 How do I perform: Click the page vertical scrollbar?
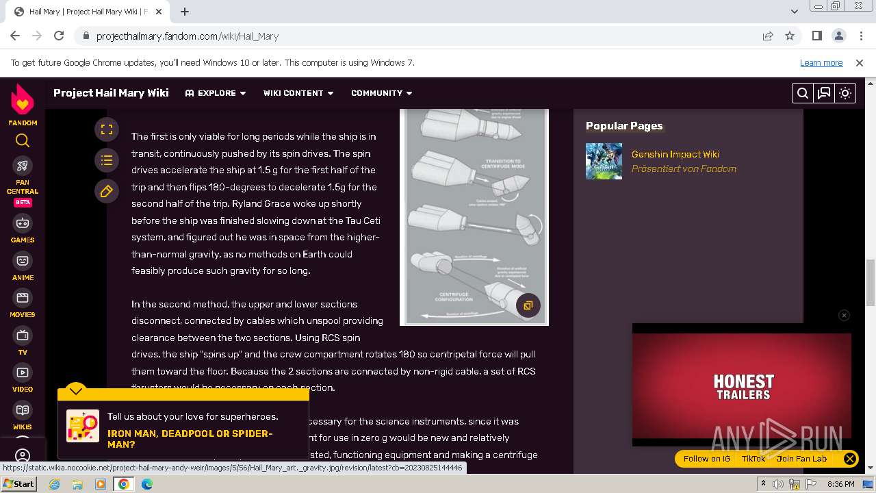[871, 282]
